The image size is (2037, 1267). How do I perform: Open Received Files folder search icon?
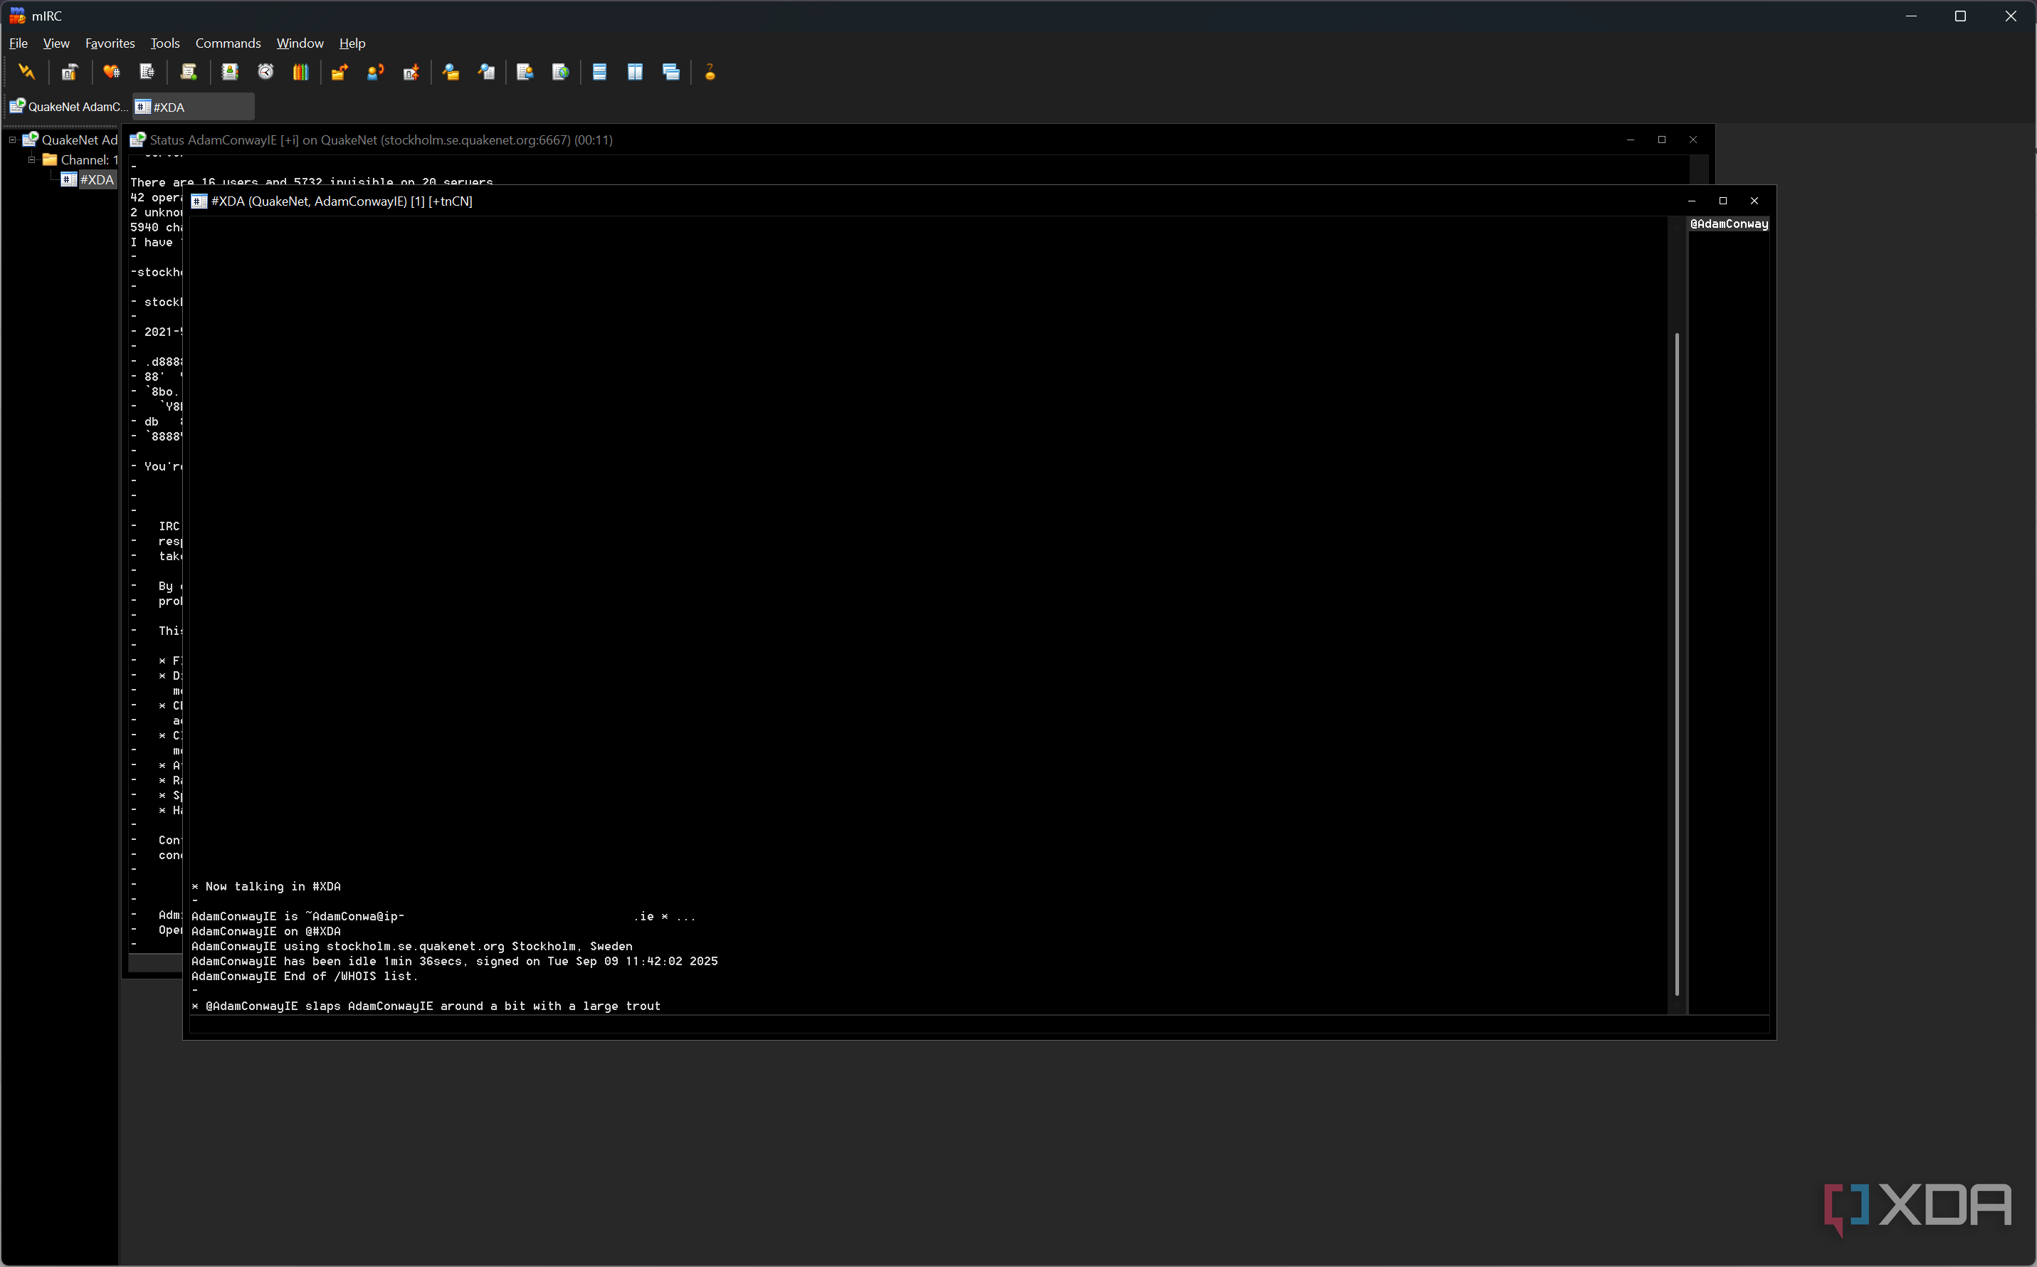click(452, 72)
